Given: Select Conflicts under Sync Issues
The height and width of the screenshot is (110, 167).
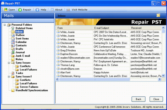Looking at the screenshot, I should coord(25,66).
